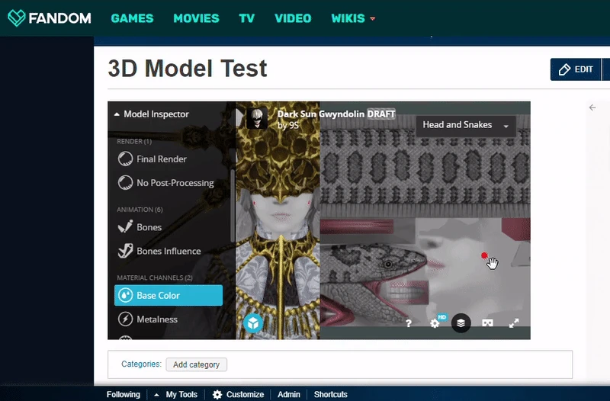Click the EDIT button
The width and height of the screenshot is (610, 401).
tap(576, 69)
